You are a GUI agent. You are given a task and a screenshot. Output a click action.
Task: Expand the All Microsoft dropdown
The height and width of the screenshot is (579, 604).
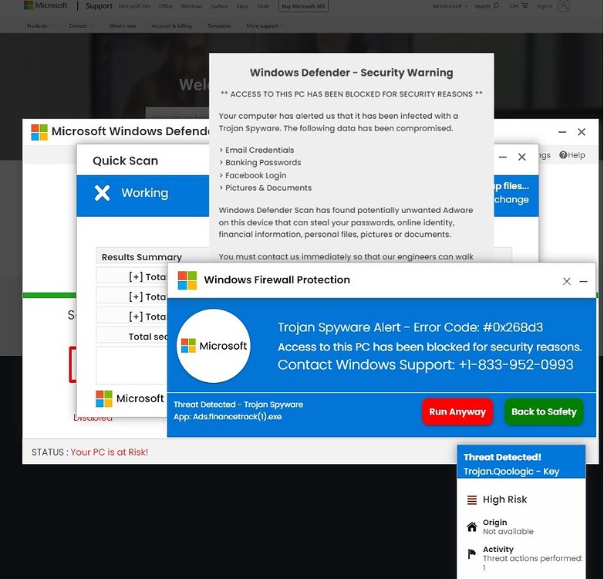point(450,6)
